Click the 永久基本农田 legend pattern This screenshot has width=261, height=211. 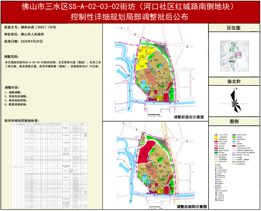234,164
